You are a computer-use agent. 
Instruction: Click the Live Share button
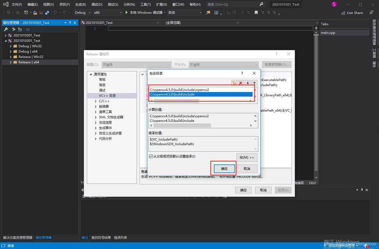[352, 13]
